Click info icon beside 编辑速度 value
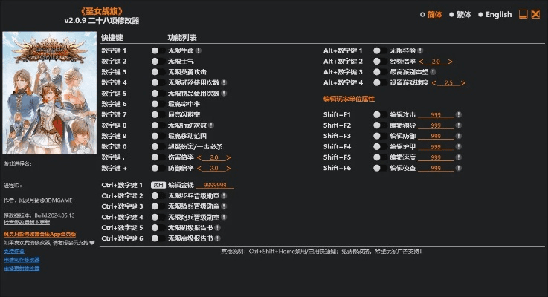The width and height of the screenshot is (548, 297). (x=459, y=158)
